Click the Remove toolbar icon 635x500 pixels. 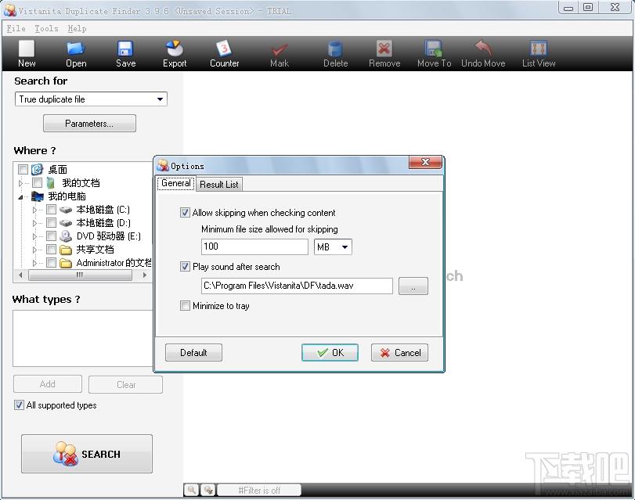(384, 49)
